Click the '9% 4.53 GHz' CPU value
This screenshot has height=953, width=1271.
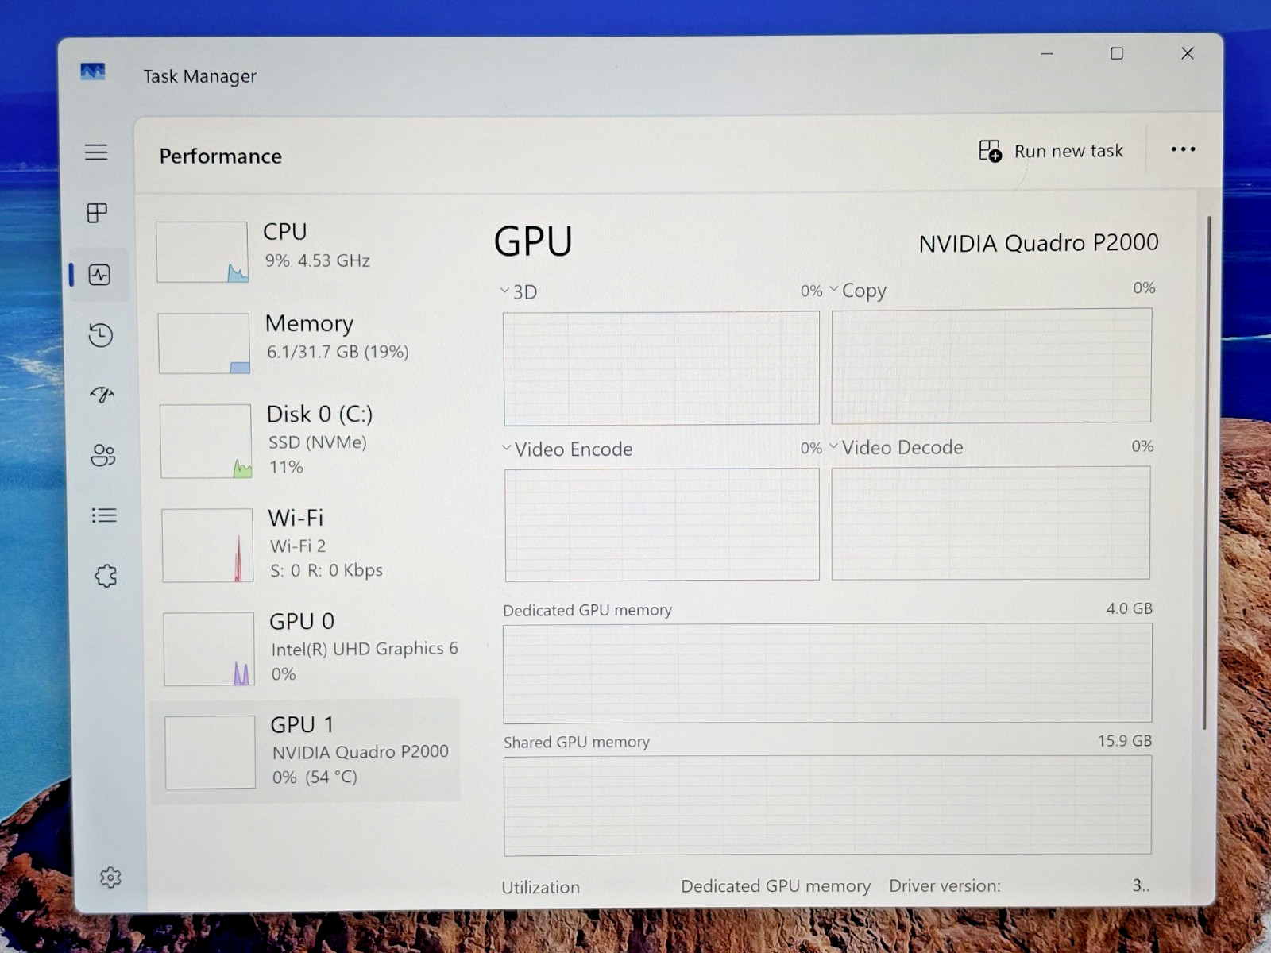[317, 260]
